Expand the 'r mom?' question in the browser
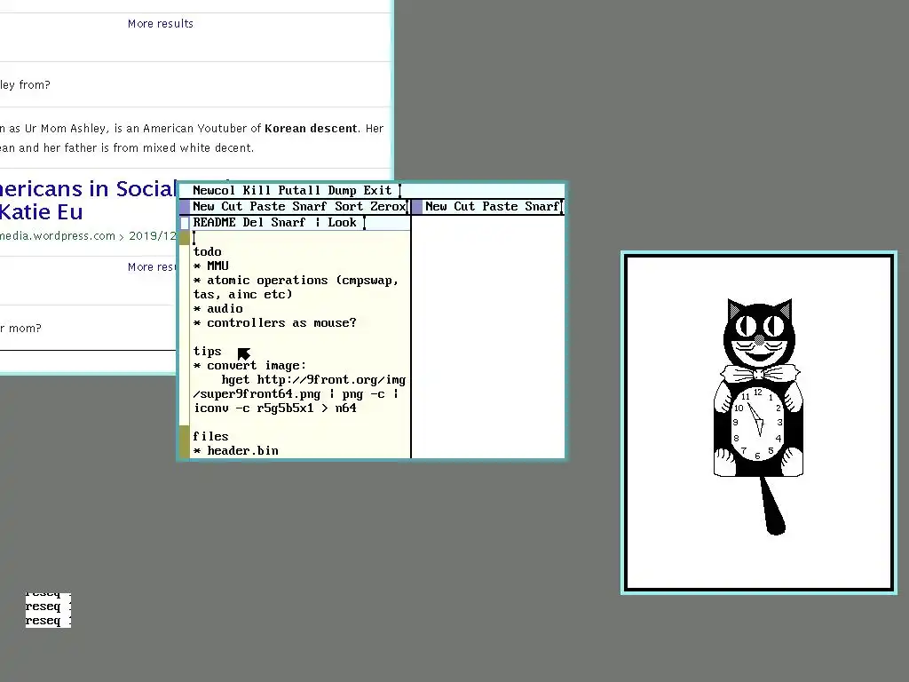 [x=88, y=329]
